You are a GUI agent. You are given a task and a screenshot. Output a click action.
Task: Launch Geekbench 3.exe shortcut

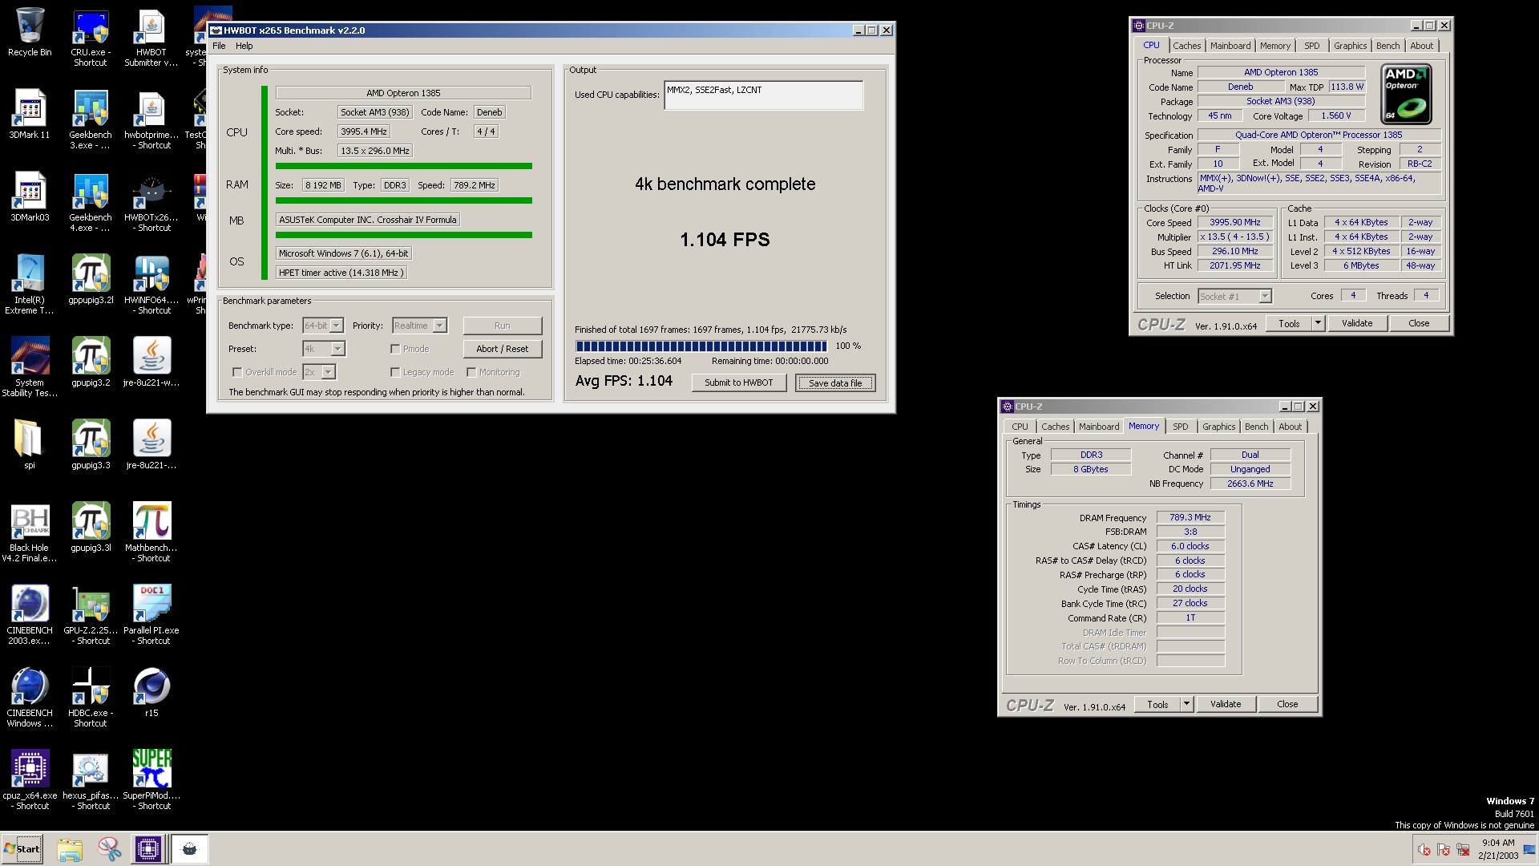91,120
